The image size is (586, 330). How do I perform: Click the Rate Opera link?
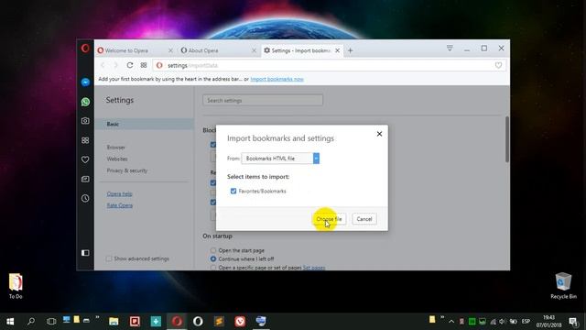(x=120, y=205)
